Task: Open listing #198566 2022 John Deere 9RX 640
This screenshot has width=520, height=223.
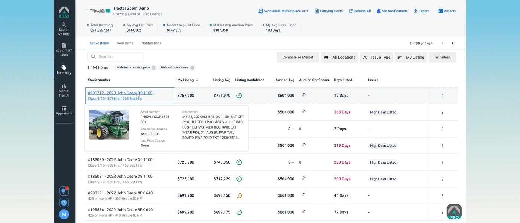Action: click(x=120, y=210)
